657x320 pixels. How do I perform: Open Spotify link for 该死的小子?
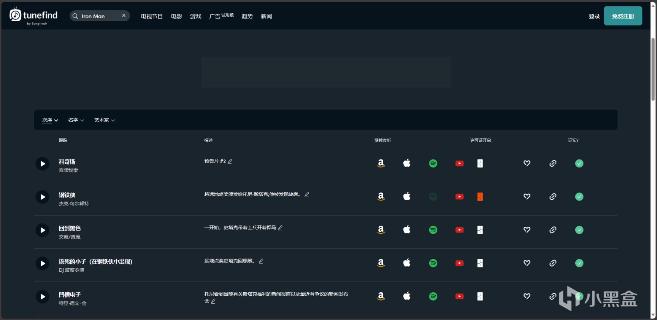click(x=433, y=263)
